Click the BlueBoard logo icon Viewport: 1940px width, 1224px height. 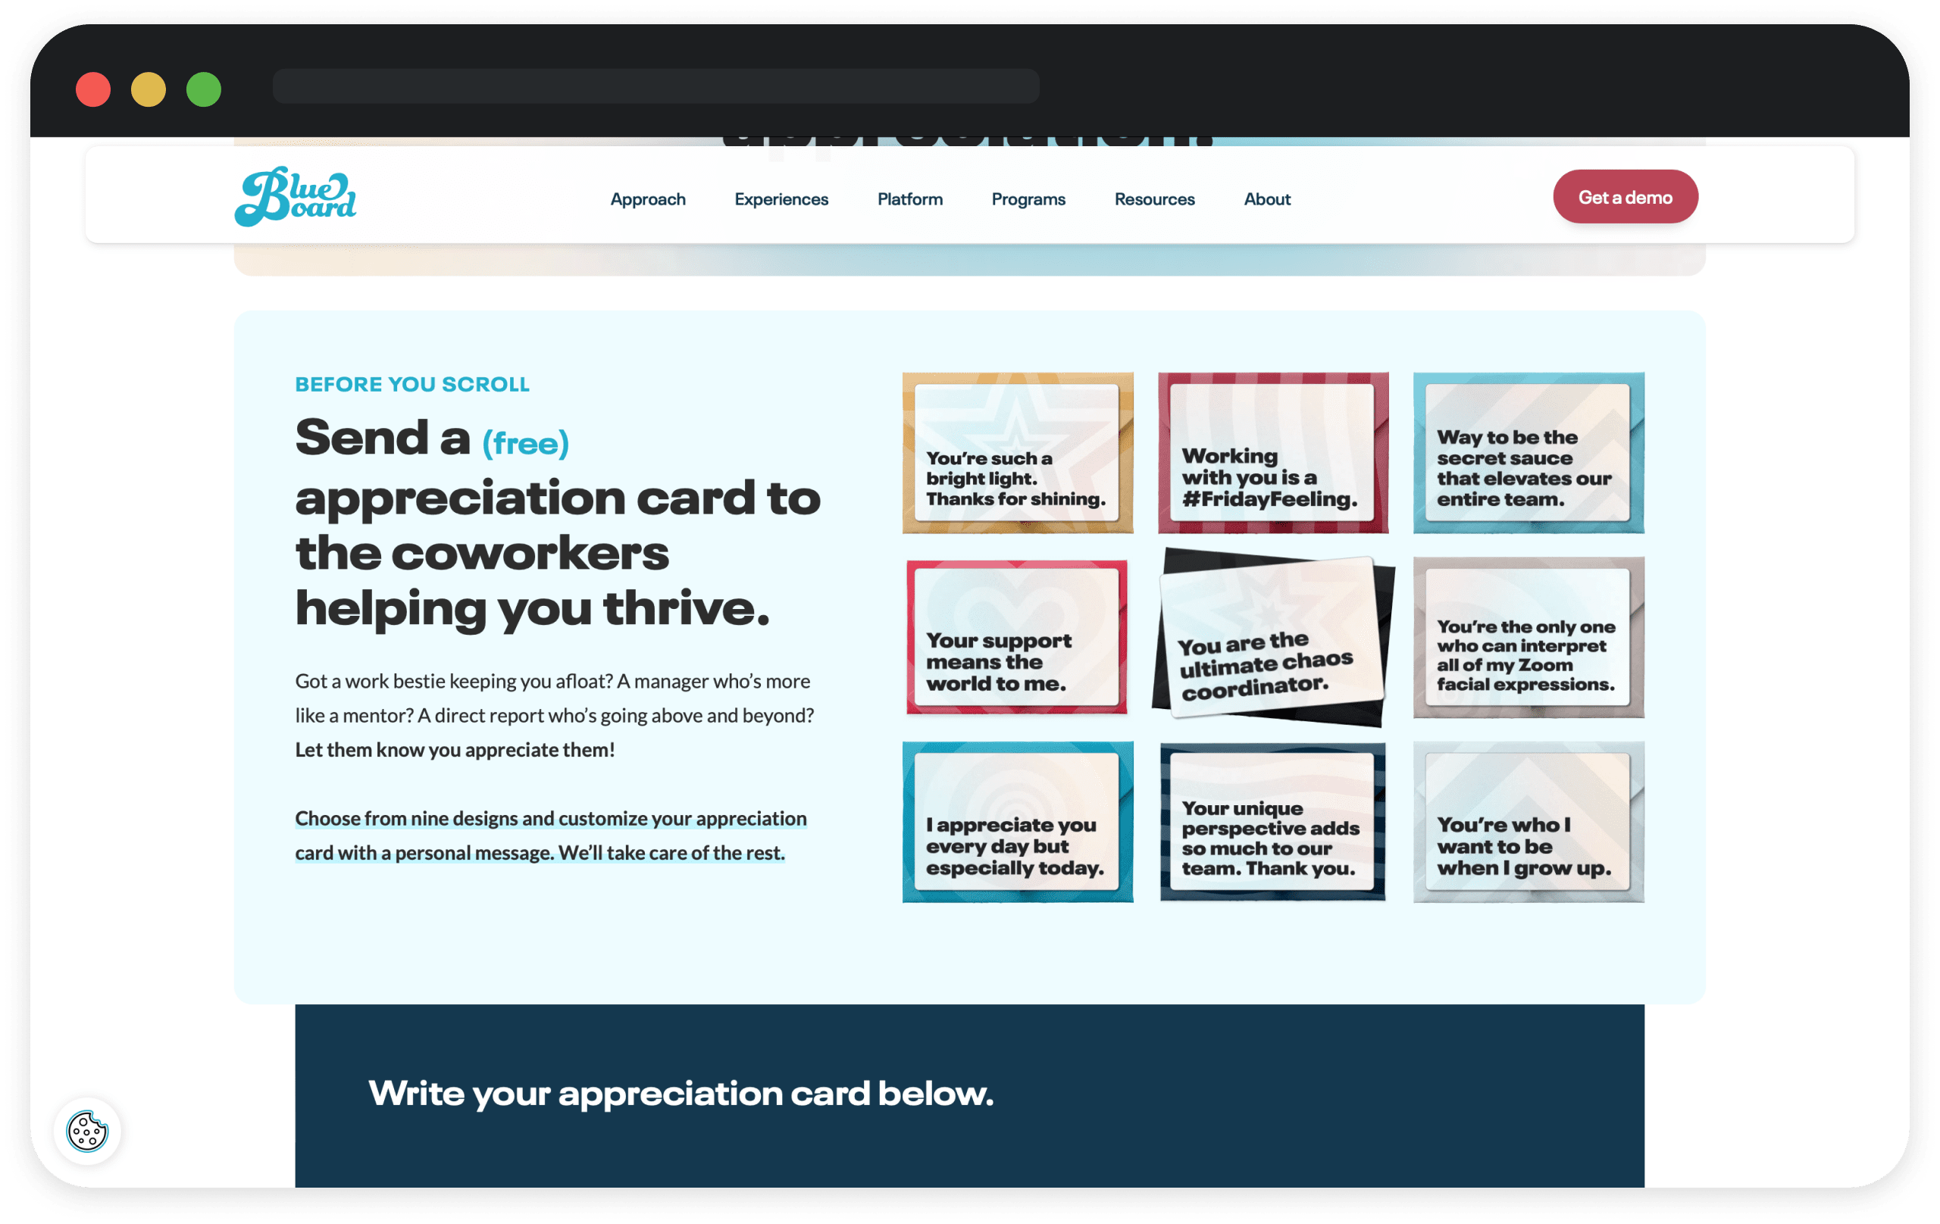[299, 196]
